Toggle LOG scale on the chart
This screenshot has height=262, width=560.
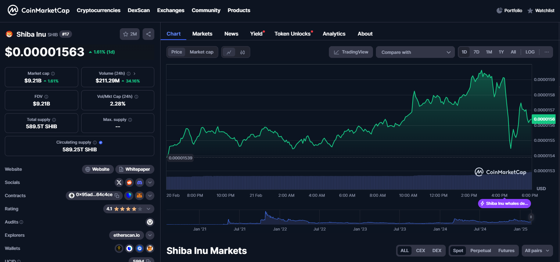(530, 52)
